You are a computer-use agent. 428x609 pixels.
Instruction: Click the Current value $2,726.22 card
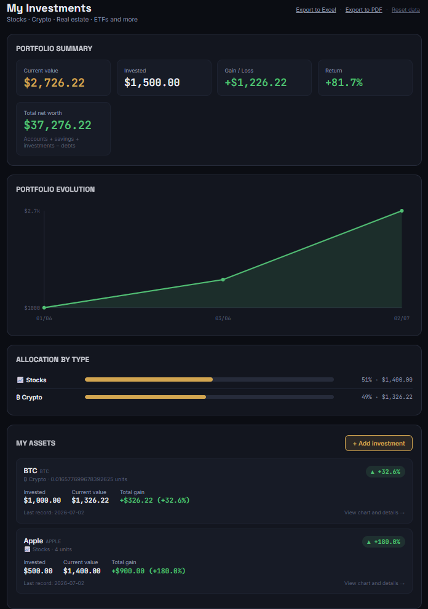click(63, 77)
